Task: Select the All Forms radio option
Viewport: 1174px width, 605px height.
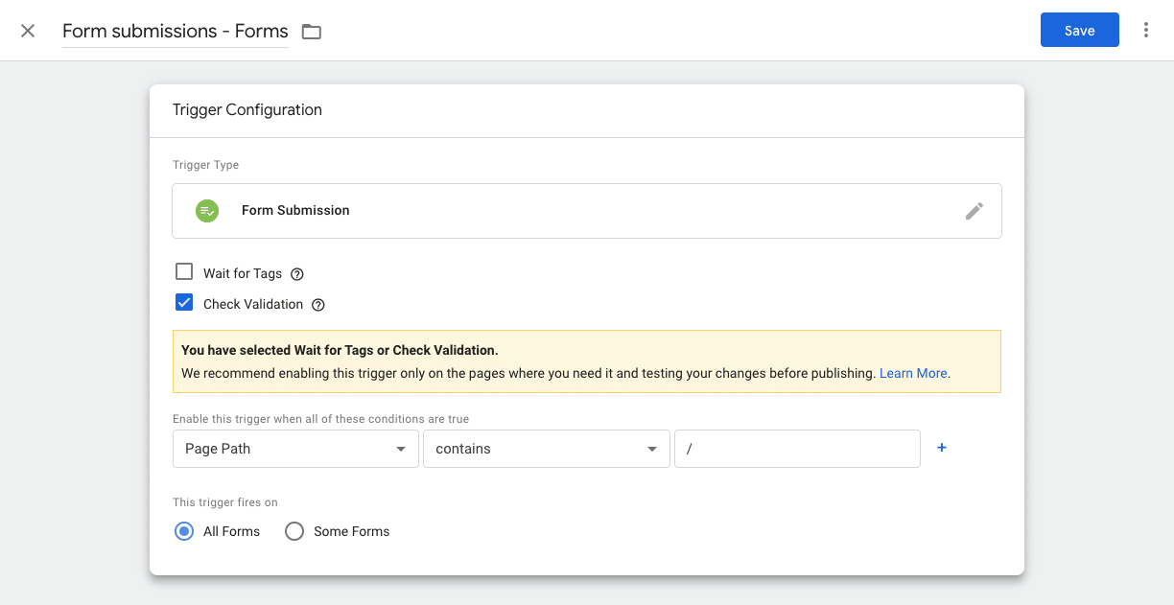Action: click(x=184, y=531)
